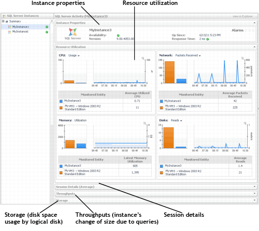Open the View in Explorer link
The image size is (259, 231).
click(x=242, y=16)
